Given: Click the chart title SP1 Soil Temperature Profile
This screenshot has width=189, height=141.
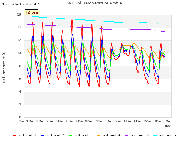Looking at the screenshot, I should (x=94, y=3).
